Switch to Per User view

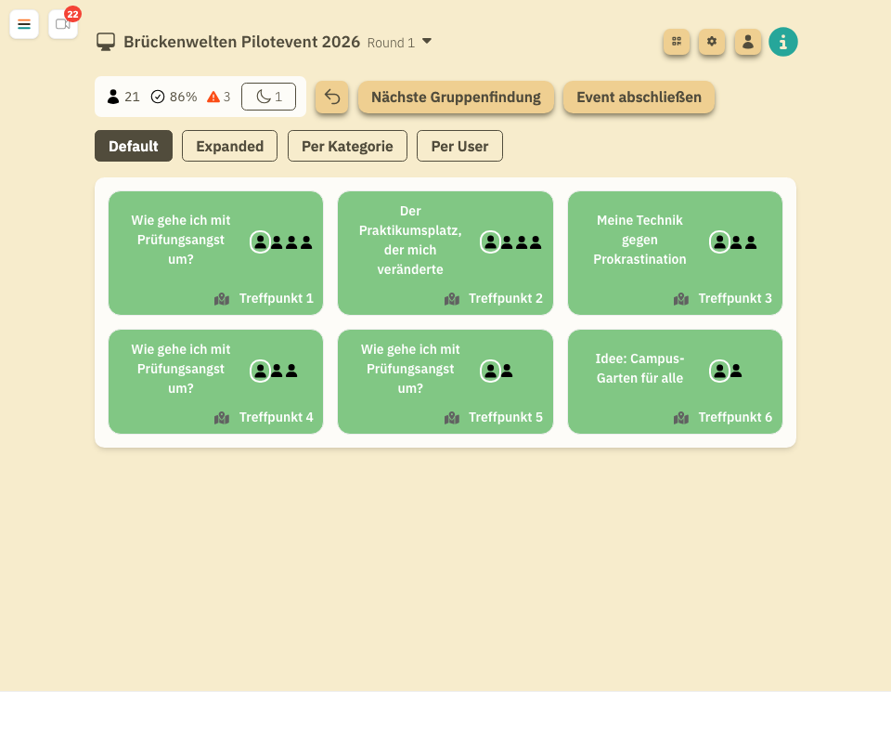point(459,146)
